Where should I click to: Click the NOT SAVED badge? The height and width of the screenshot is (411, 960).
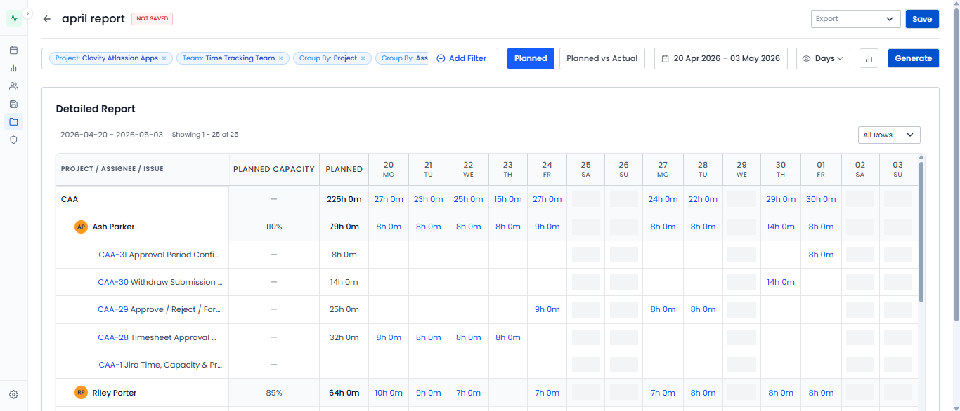(152, 18)
